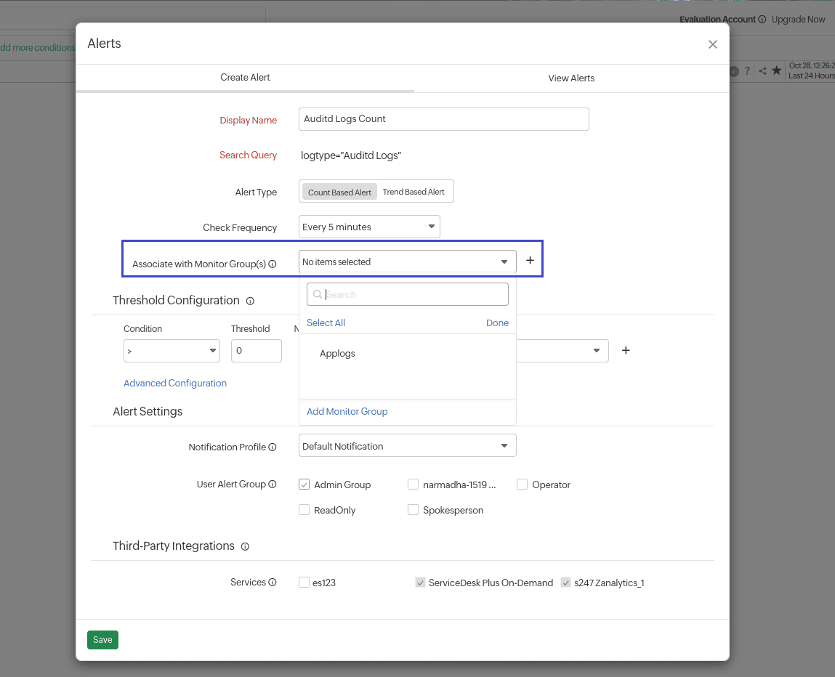Click the star favorite icon near the date

tap(776, 71)
